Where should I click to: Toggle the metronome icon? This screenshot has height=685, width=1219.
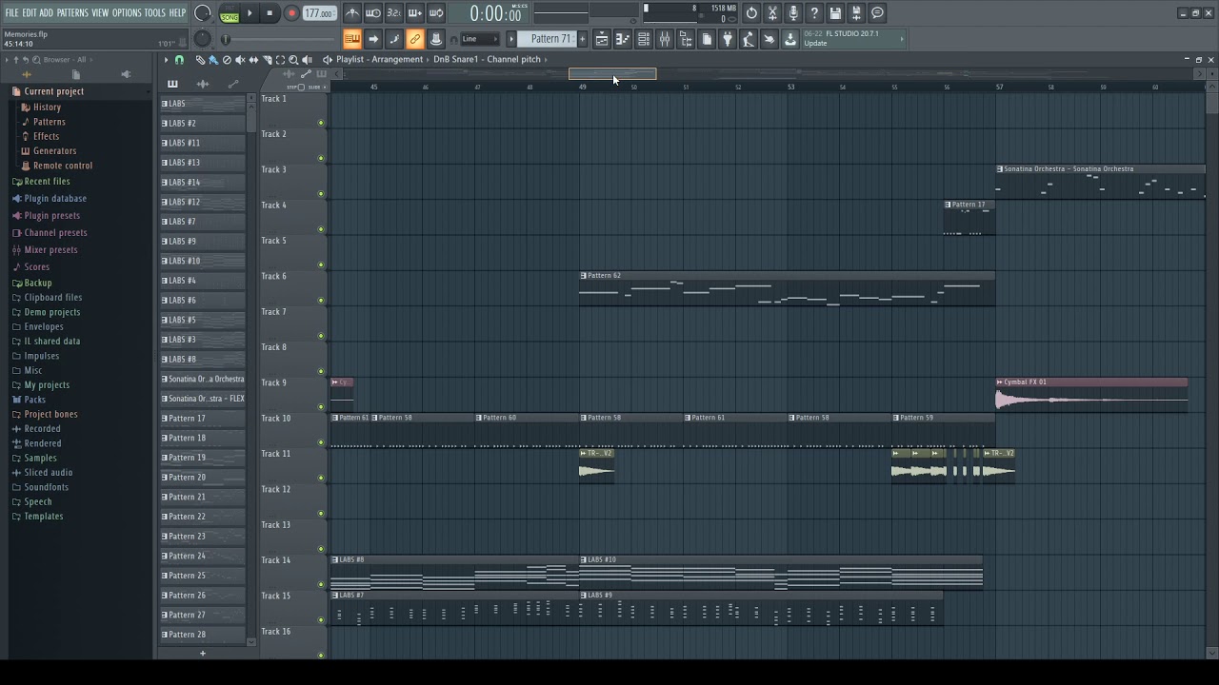(352, 13)
